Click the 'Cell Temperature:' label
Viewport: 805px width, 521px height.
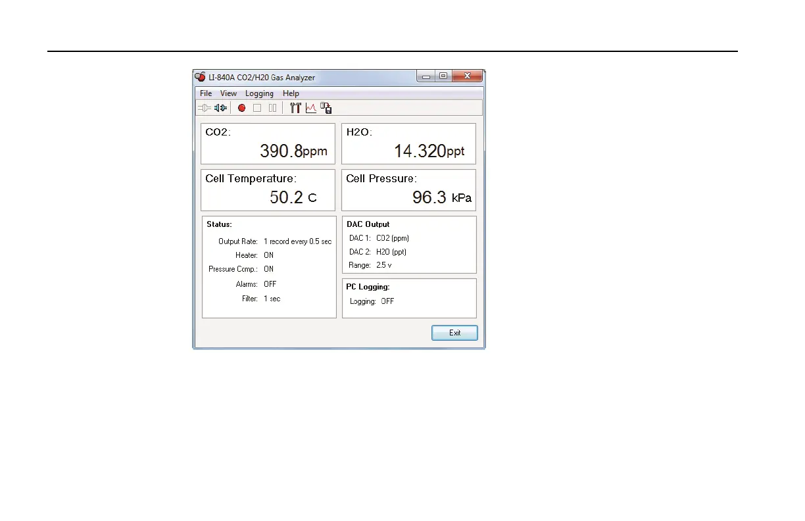251,178
